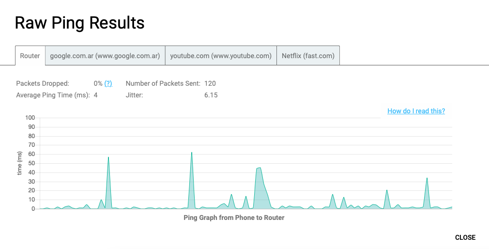Select the packets sent value 120
This screenshot has width=489, height=249.
tap(210, 83)
